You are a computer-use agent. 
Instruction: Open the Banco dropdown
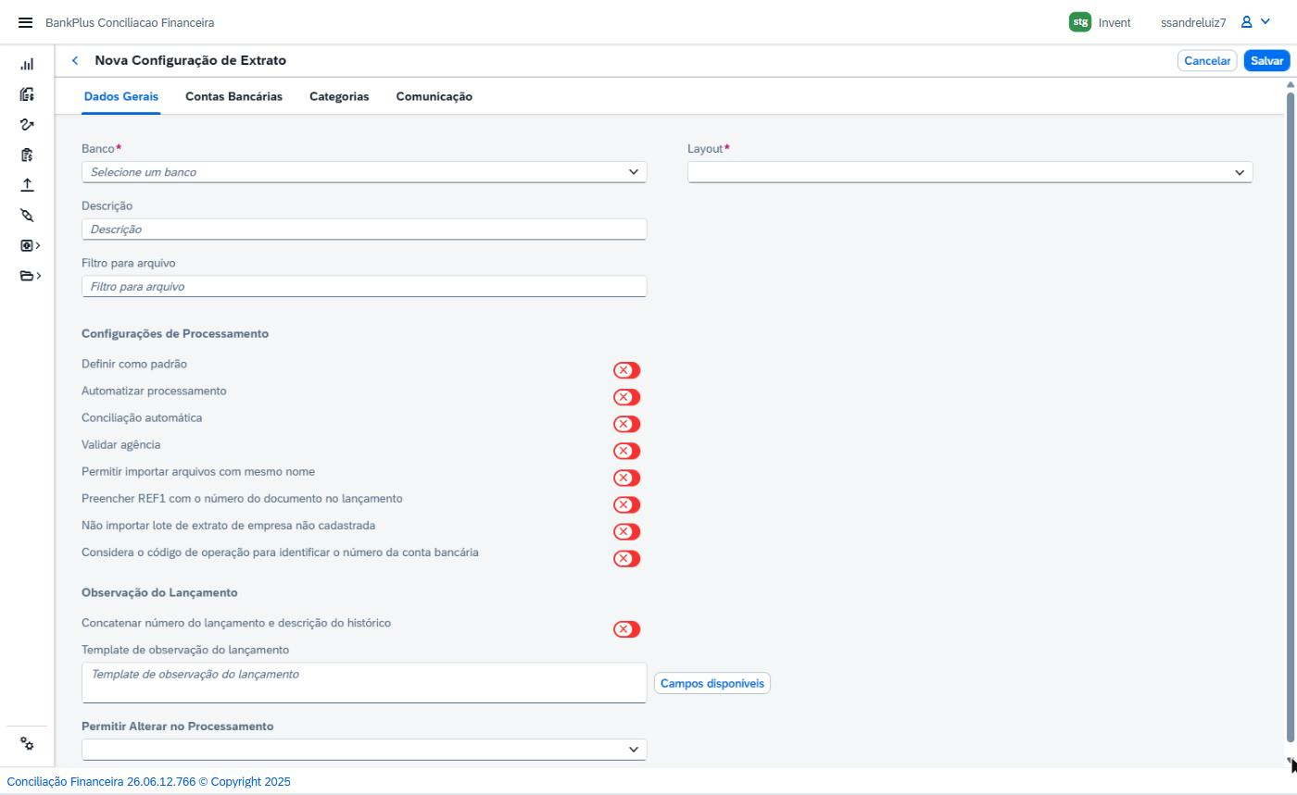coord(364,172)
